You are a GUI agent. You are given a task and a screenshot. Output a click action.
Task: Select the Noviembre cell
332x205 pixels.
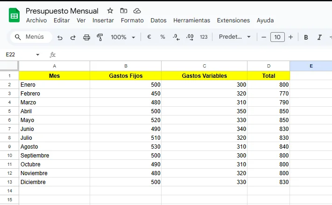pos(55,173)
